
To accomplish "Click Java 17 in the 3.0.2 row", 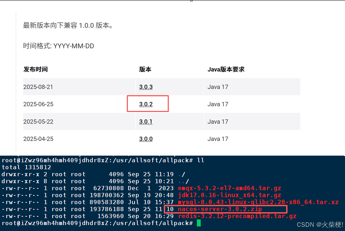I will tap(218, 104).
